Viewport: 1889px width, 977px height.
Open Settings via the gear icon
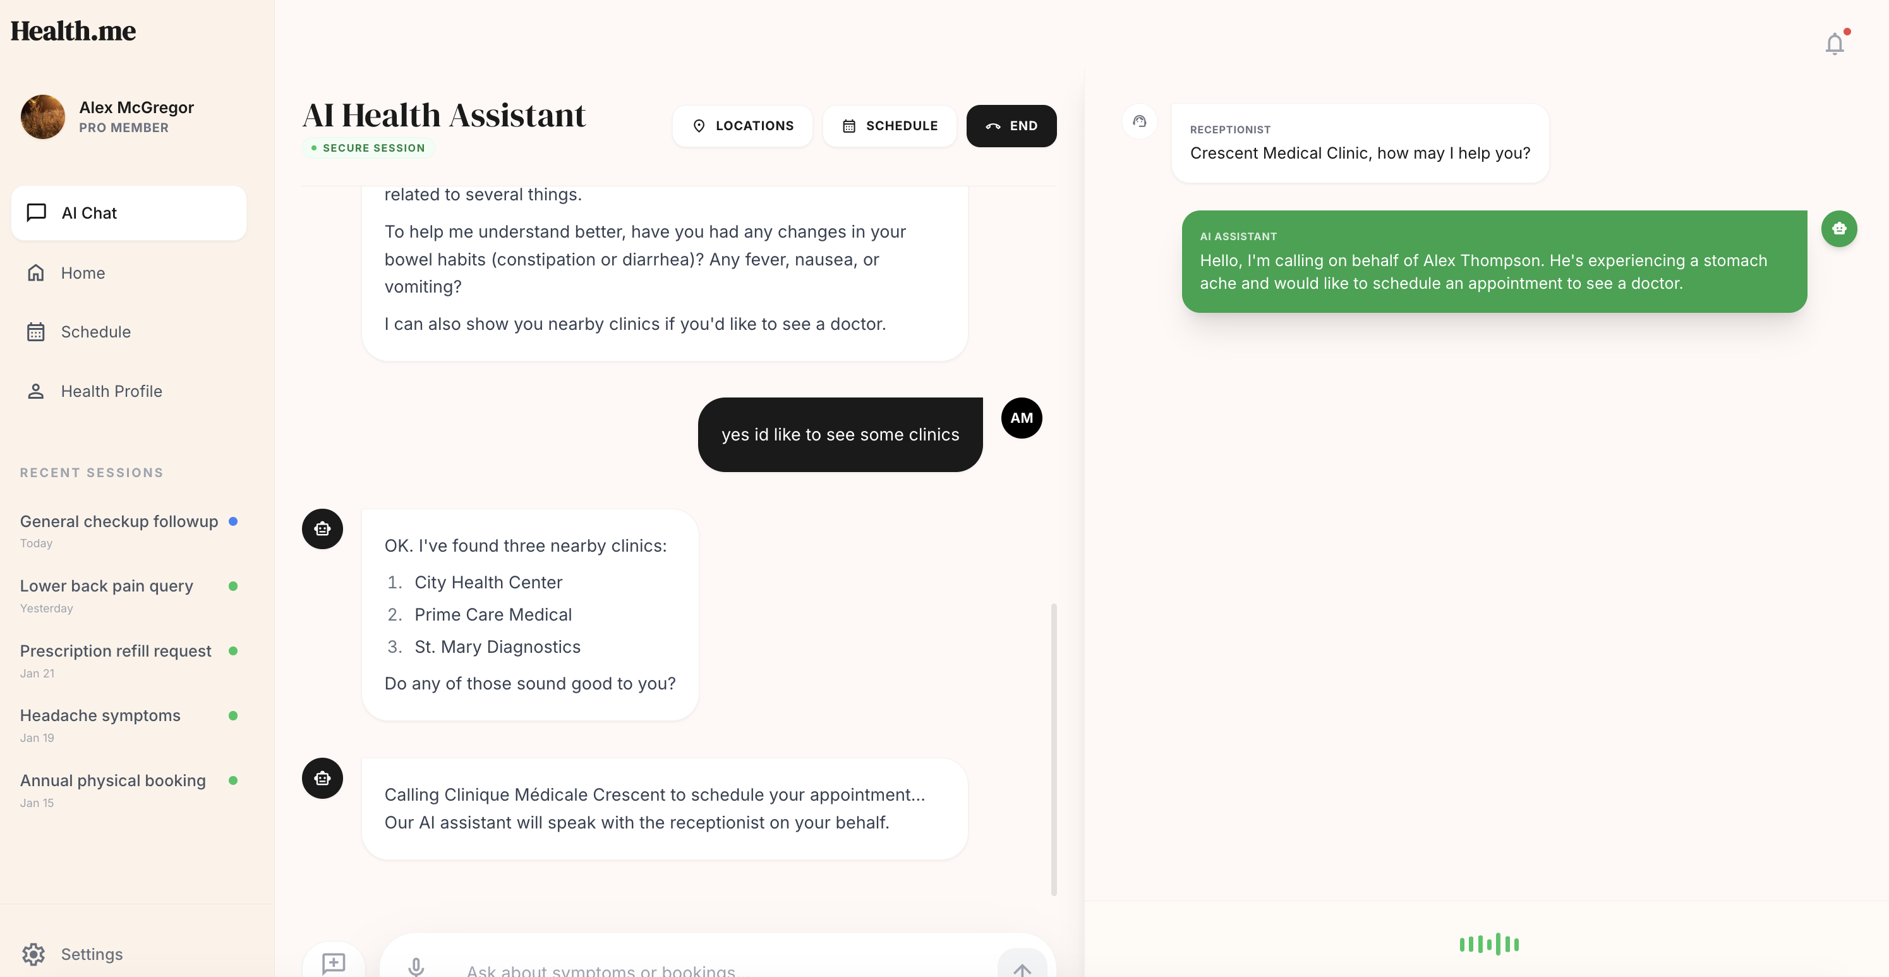tap(33, 954)
